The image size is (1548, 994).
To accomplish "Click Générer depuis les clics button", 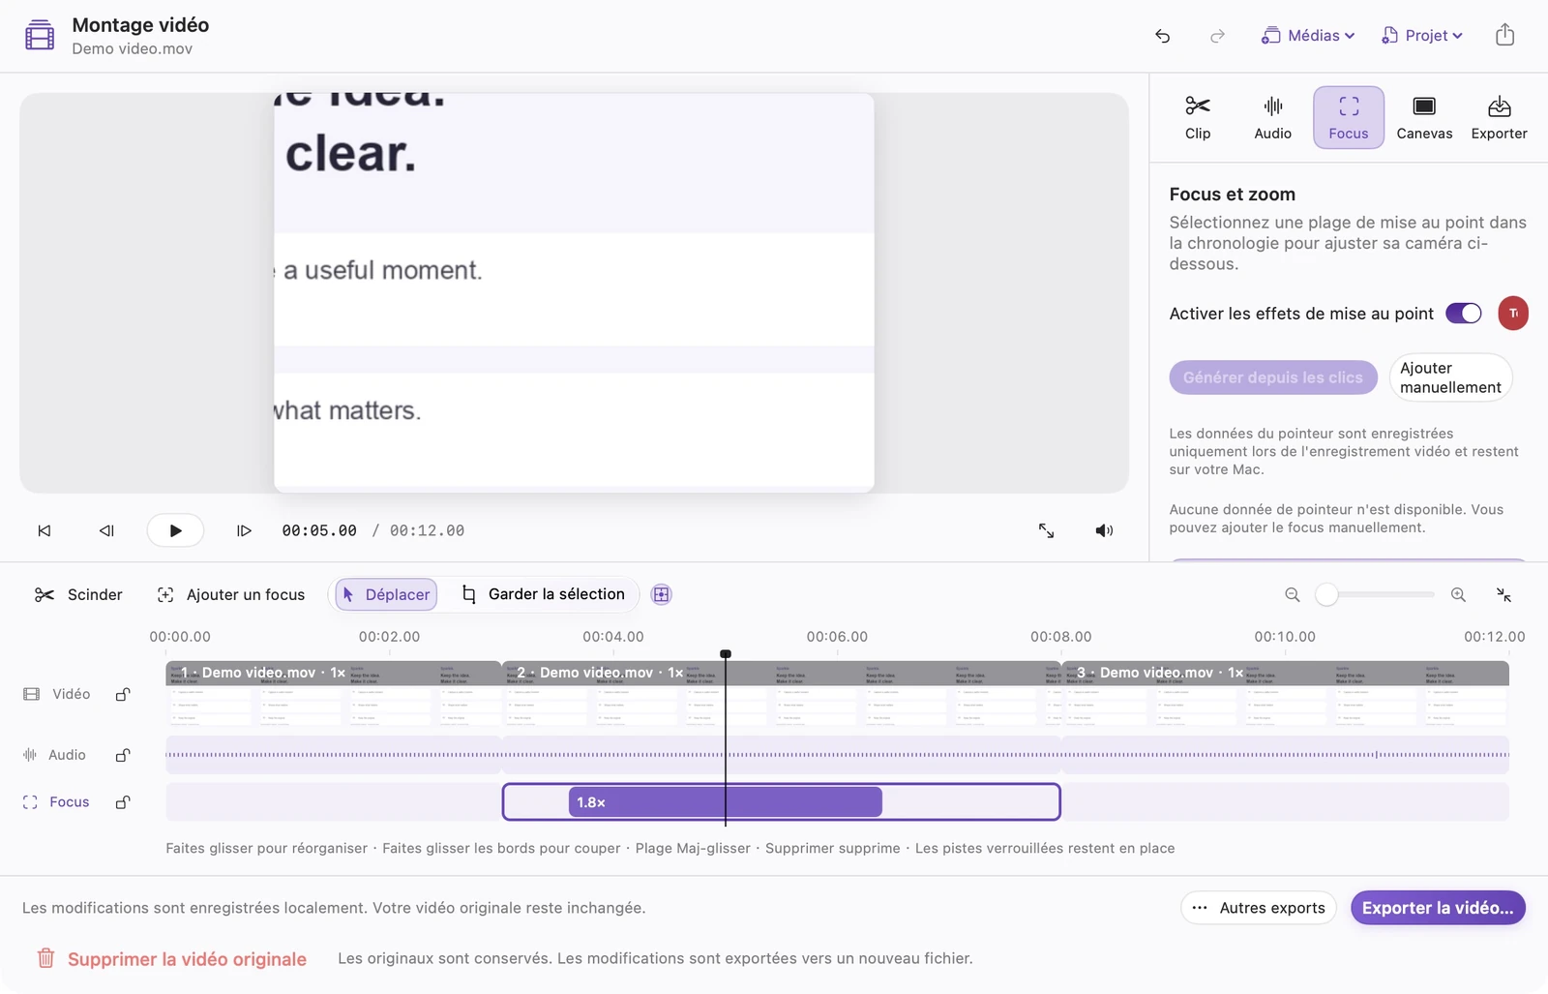I will 1273,377.
